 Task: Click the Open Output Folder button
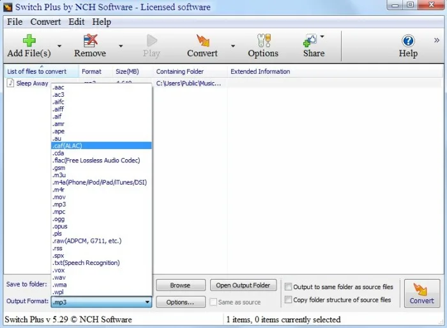[x=243, y=285]
